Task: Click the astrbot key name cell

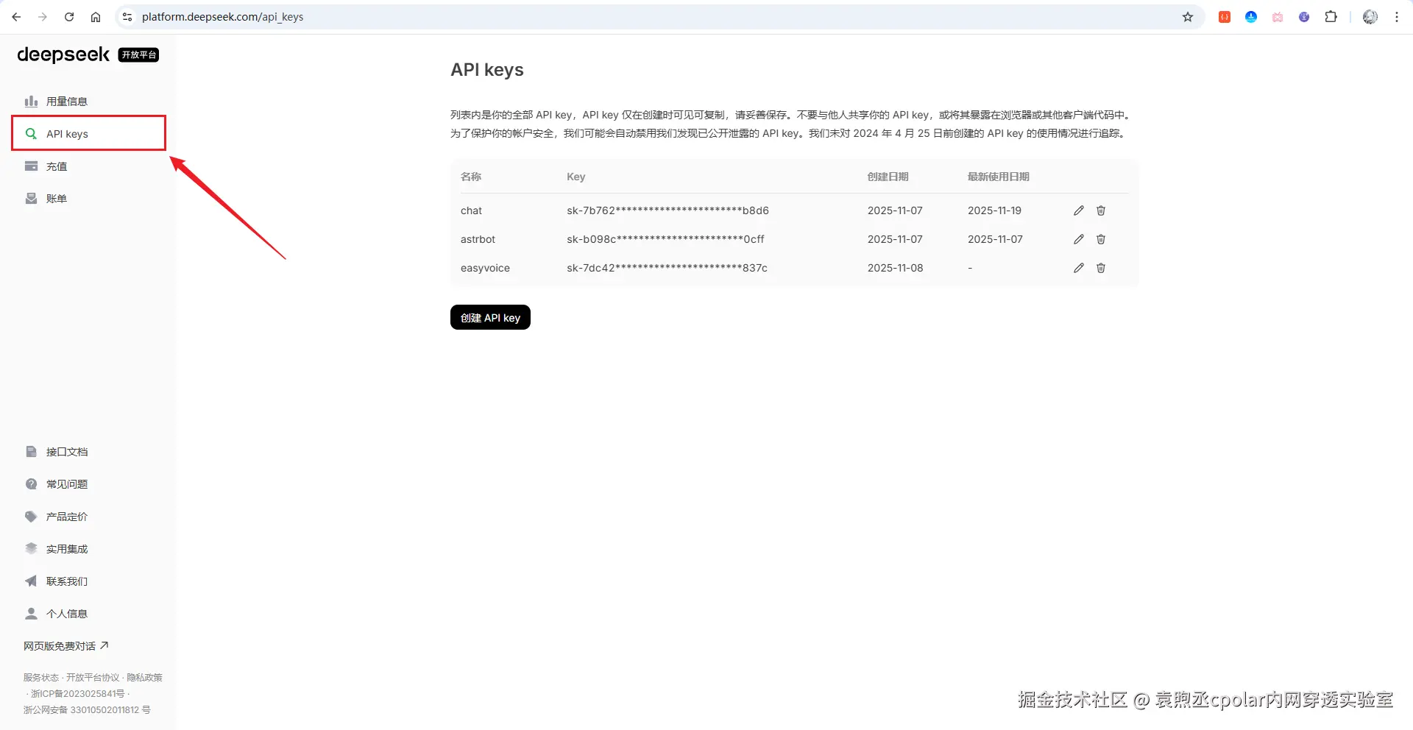Action: tap(478, 239)
